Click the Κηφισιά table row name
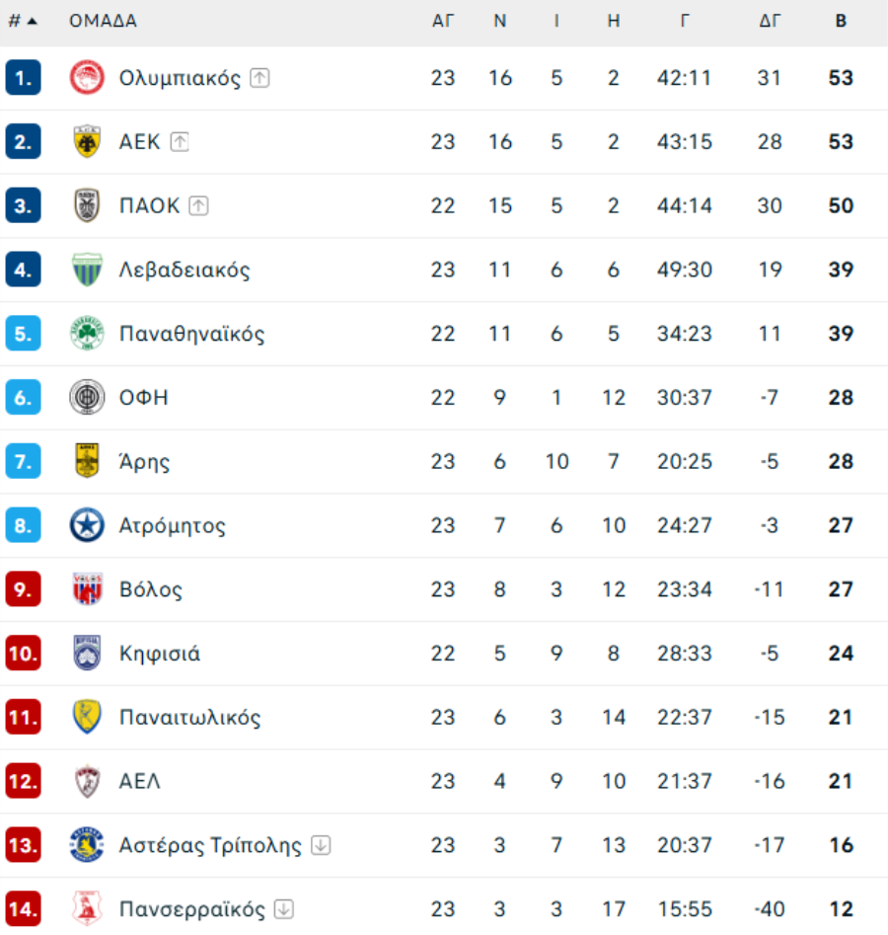This screenshot has width=888, height=935. click(x=160, y=654)
